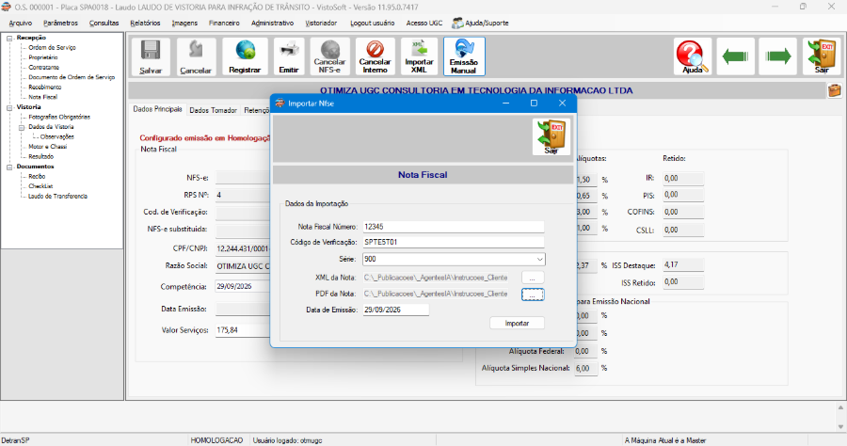Select CheckList tree item
This screenshot has height=446, width=847.
(40, 186)
